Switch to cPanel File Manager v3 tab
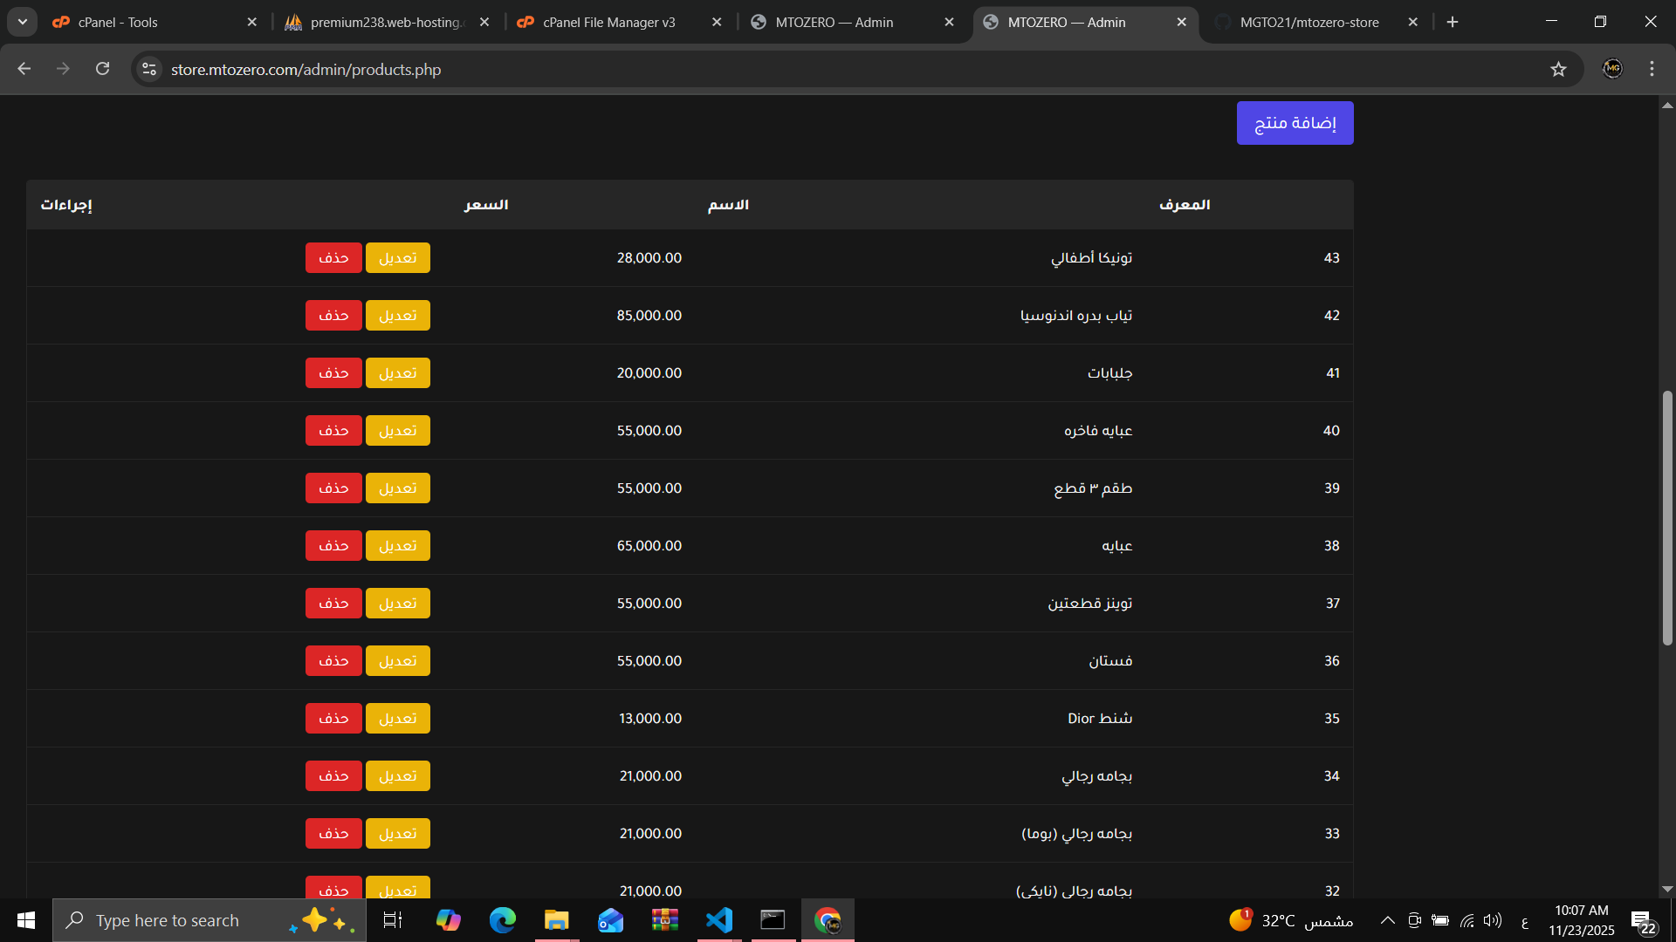This screenshot has height=942, width=1676. point(608,22)
